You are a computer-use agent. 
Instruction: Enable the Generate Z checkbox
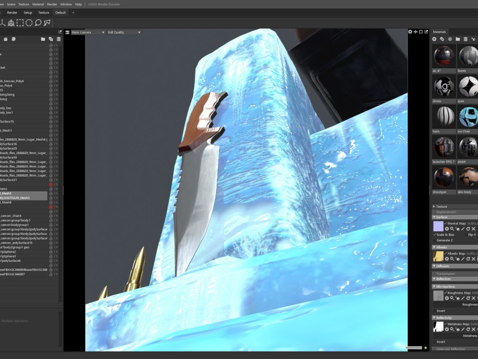pos(435,240)
